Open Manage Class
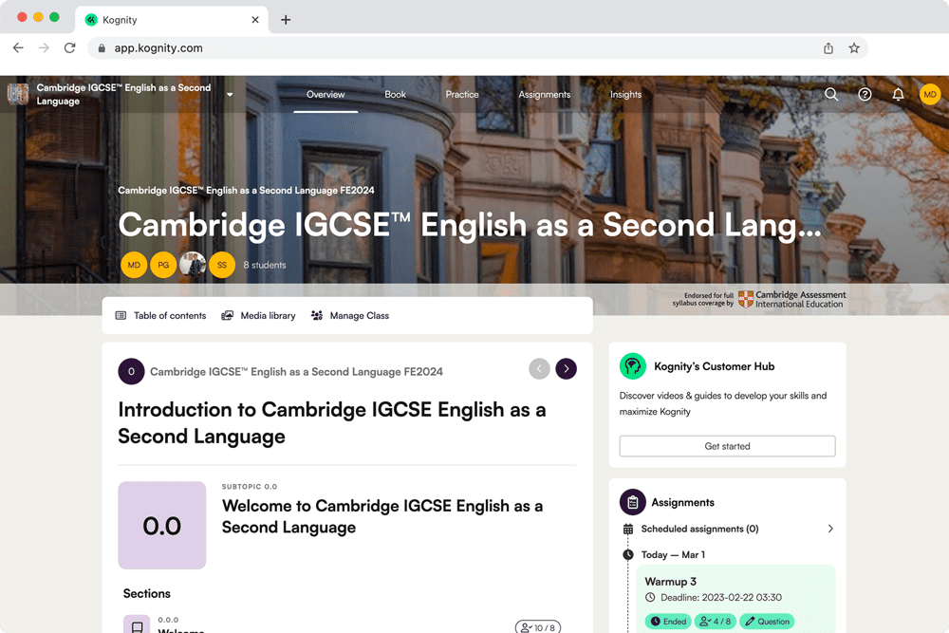Image resolution: width=949 pixels, height=633 pixels. point(349,315)
